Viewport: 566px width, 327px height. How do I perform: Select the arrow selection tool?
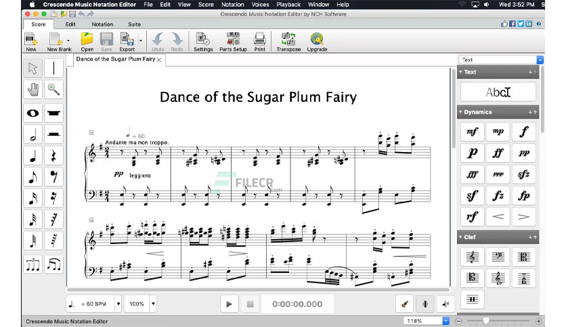tap(33, 68)
